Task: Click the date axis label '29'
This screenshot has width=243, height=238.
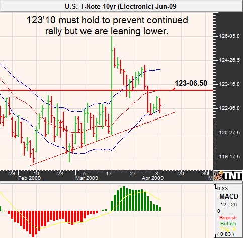Action: click(12, 173)
